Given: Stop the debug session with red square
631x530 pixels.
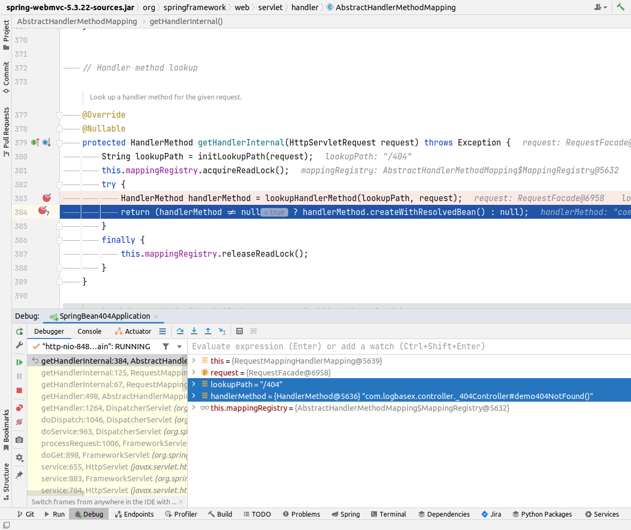Looking at the screenshot, I should click(19, 390).
